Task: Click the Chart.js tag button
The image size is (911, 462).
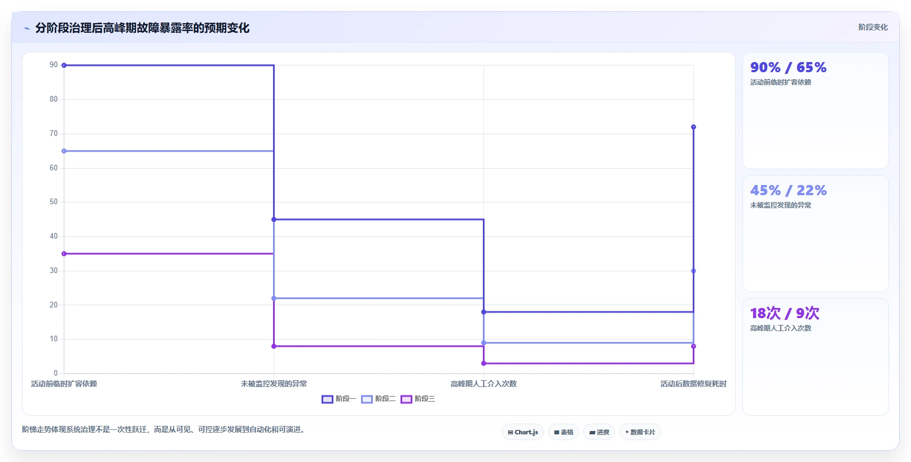Action: [x=523, y=432]
